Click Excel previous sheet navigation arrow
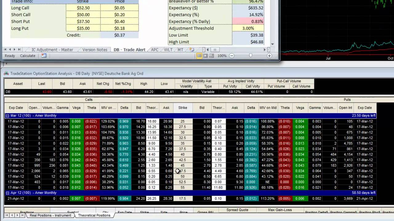Screen dimensions: 394x221 10,49
